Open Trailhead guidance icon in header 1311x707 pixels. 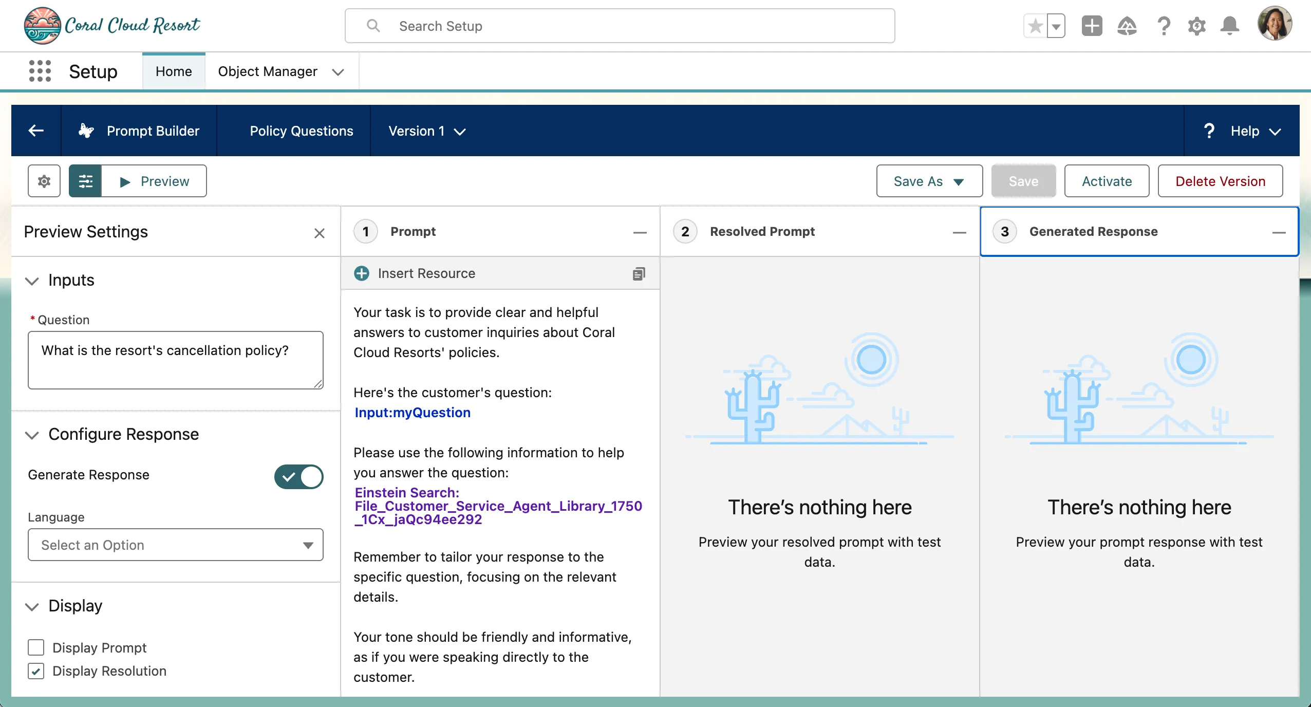point(1127,26)
